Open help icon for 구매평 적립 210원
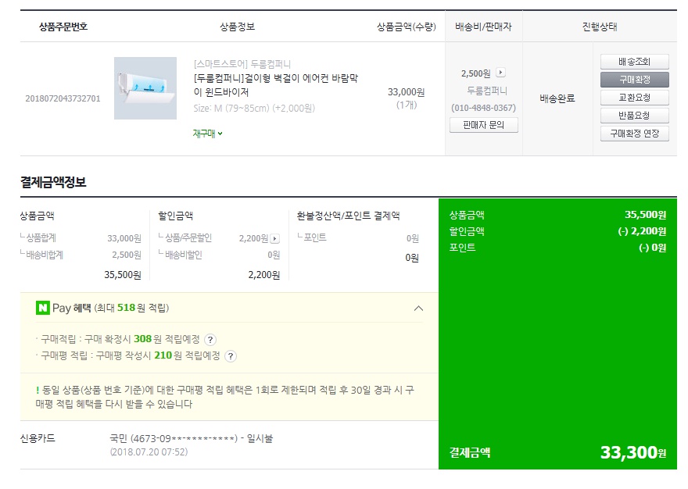688x489 pixels. (x=231, y=355)
